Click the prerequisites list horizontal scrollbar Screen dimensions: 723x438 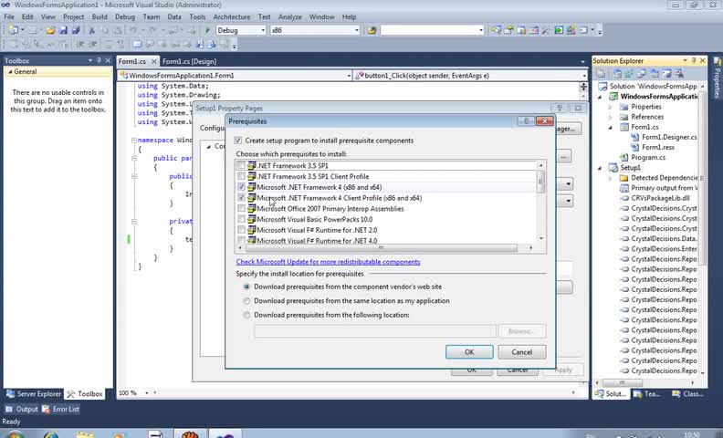tap(381, 247)
